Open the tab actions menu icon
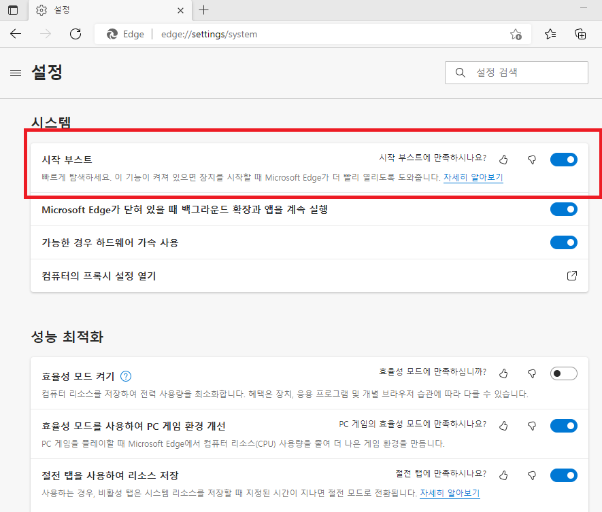 point(13,10)
